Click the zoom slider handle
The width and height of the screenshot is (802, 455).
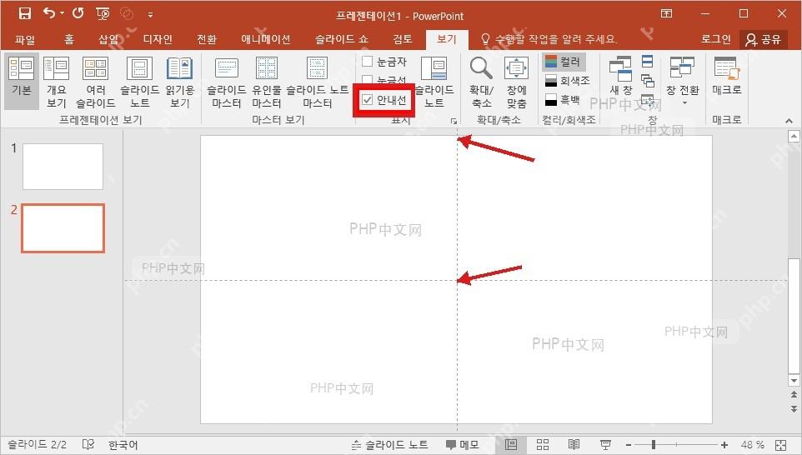(654, 445)
